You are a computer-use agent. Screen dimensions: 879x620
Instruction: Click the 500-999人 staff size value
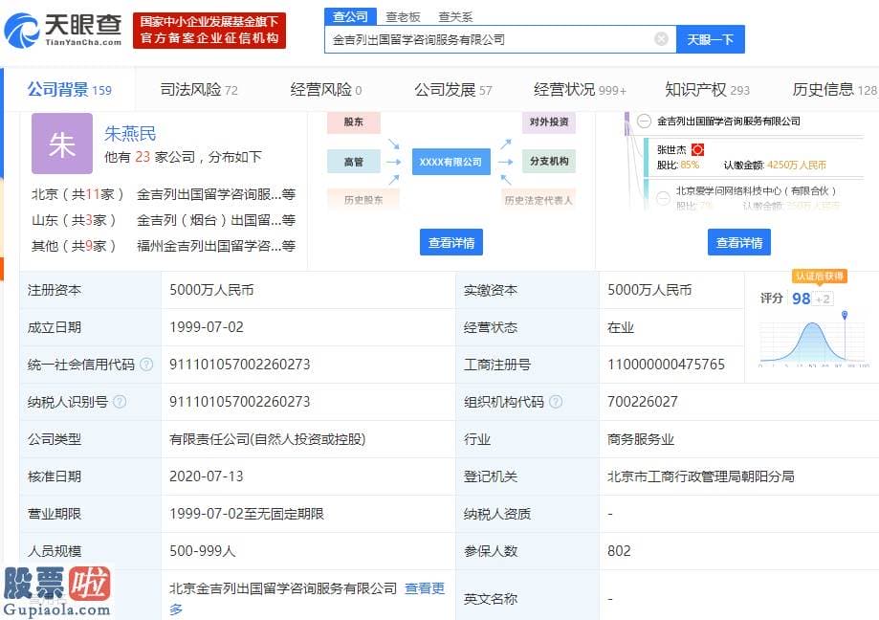[x=203, y=551]
